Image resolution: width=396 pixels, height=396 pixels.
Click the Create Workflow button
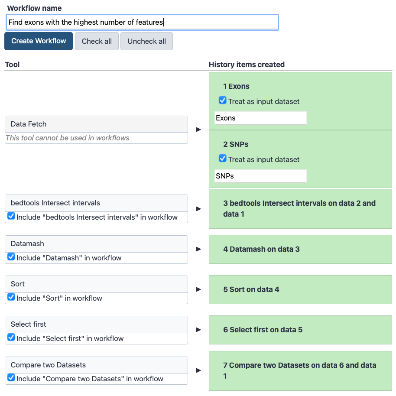(x=39, y=41)
